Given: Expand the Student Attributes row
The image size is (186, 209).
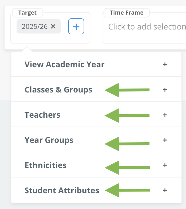Looking at the screenshot, I should coord(96,190).
